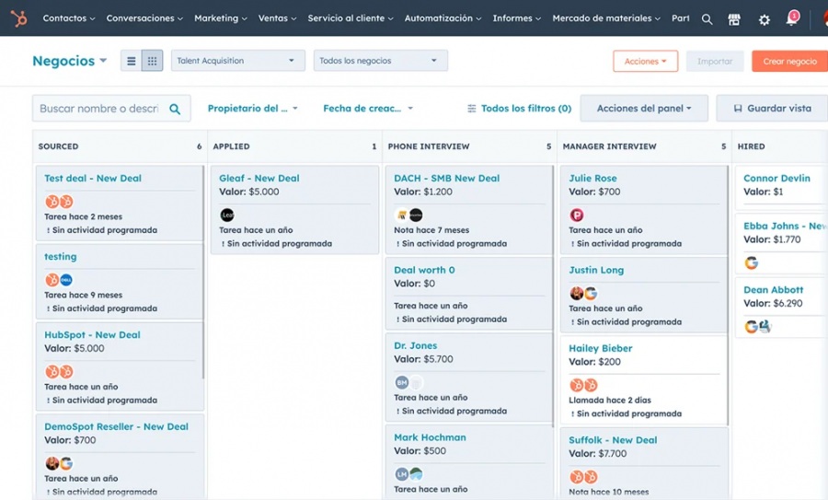Click Sourced column scrollbar

203,273
